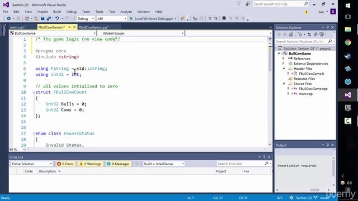Toggle the 0 Warnings filter button
Screen dimensions: 358x201
pyautogui.click(x=90, y=164)
